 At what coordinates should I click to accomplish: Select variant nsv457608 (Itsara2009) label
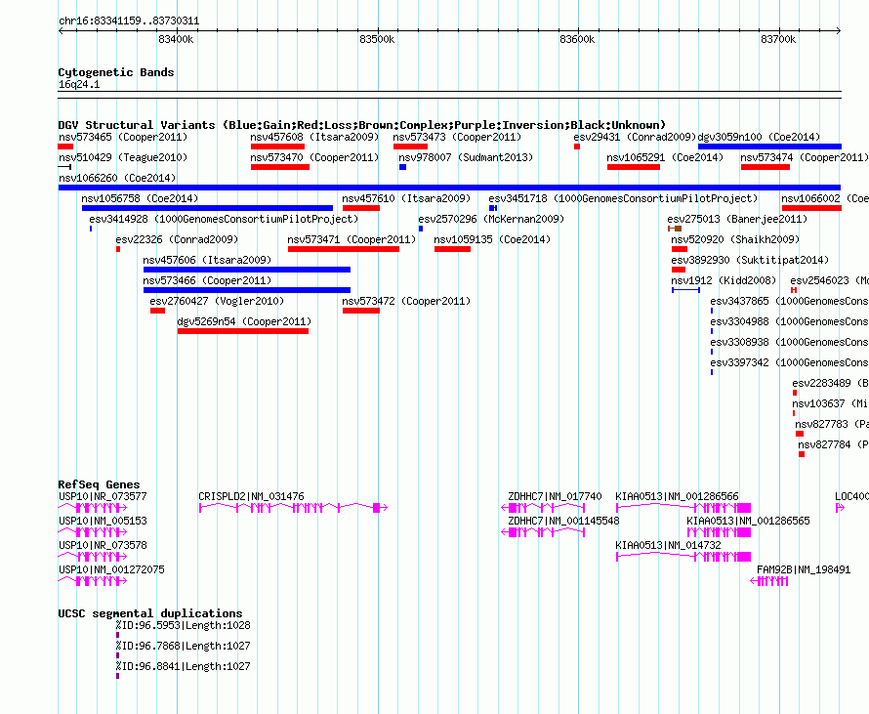pos(314,137)
